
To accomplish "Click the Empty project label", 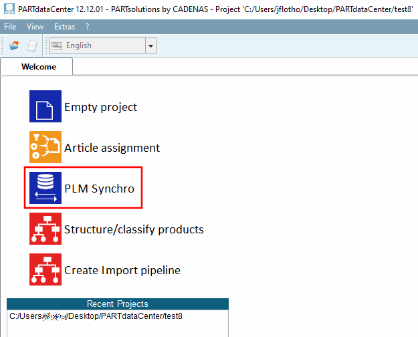I will (100, 107).
